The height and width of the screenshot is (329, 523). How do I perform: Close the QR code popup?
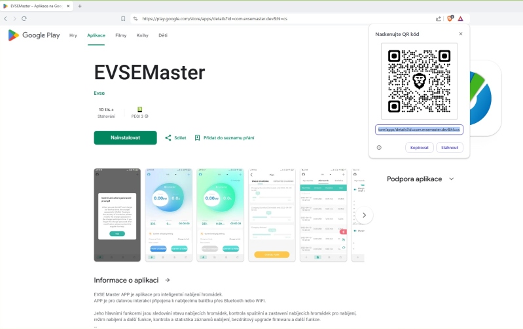(x=461, y=33)
